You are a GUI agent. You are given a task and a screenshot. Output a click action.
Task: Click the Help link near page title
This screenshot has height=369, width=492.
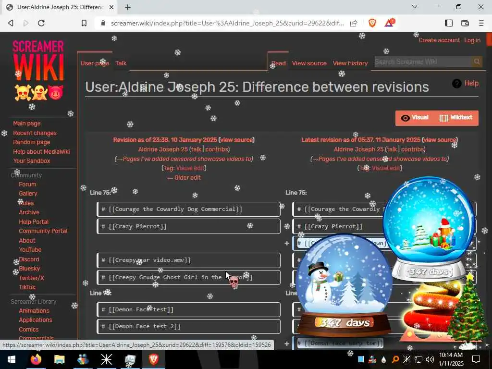pos(471,83)
